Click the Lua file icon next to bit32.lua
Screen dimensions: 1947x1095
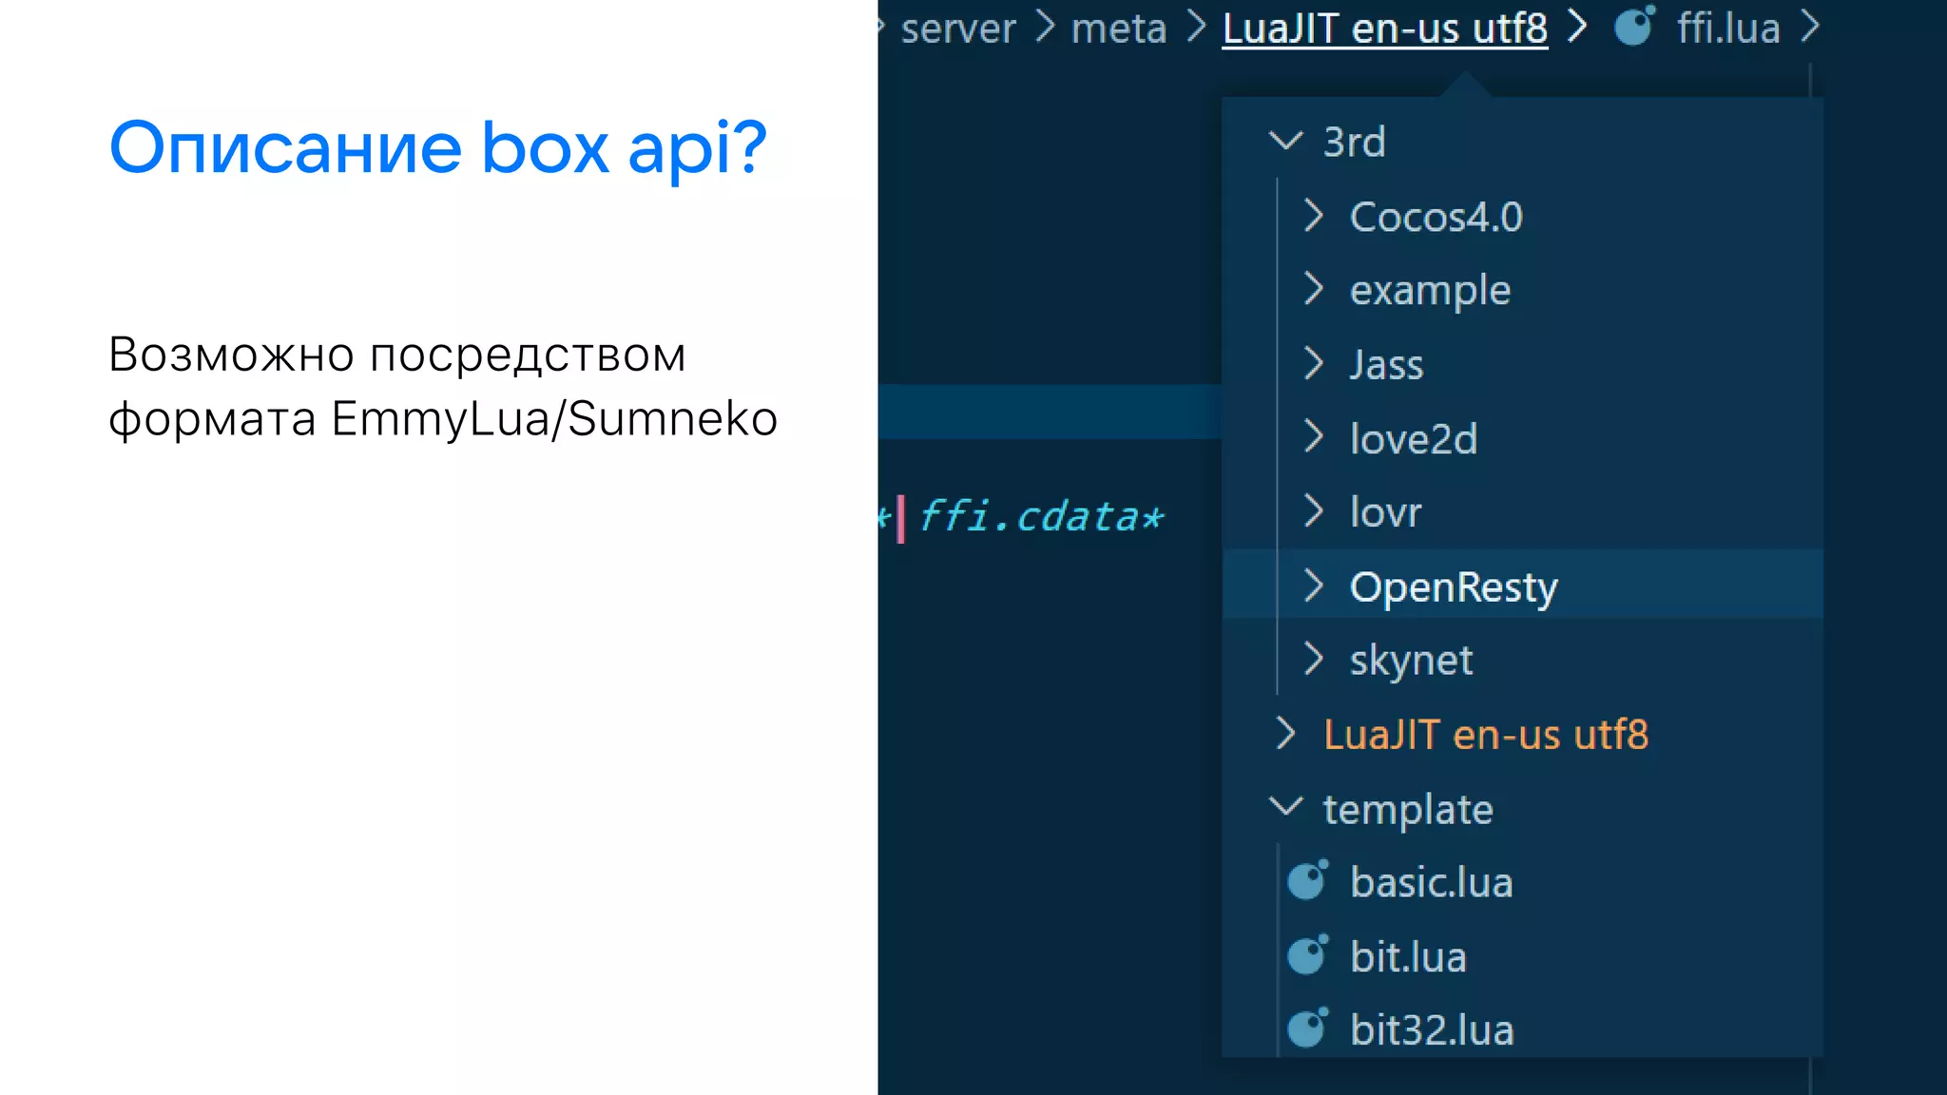click(1307, 1028)
